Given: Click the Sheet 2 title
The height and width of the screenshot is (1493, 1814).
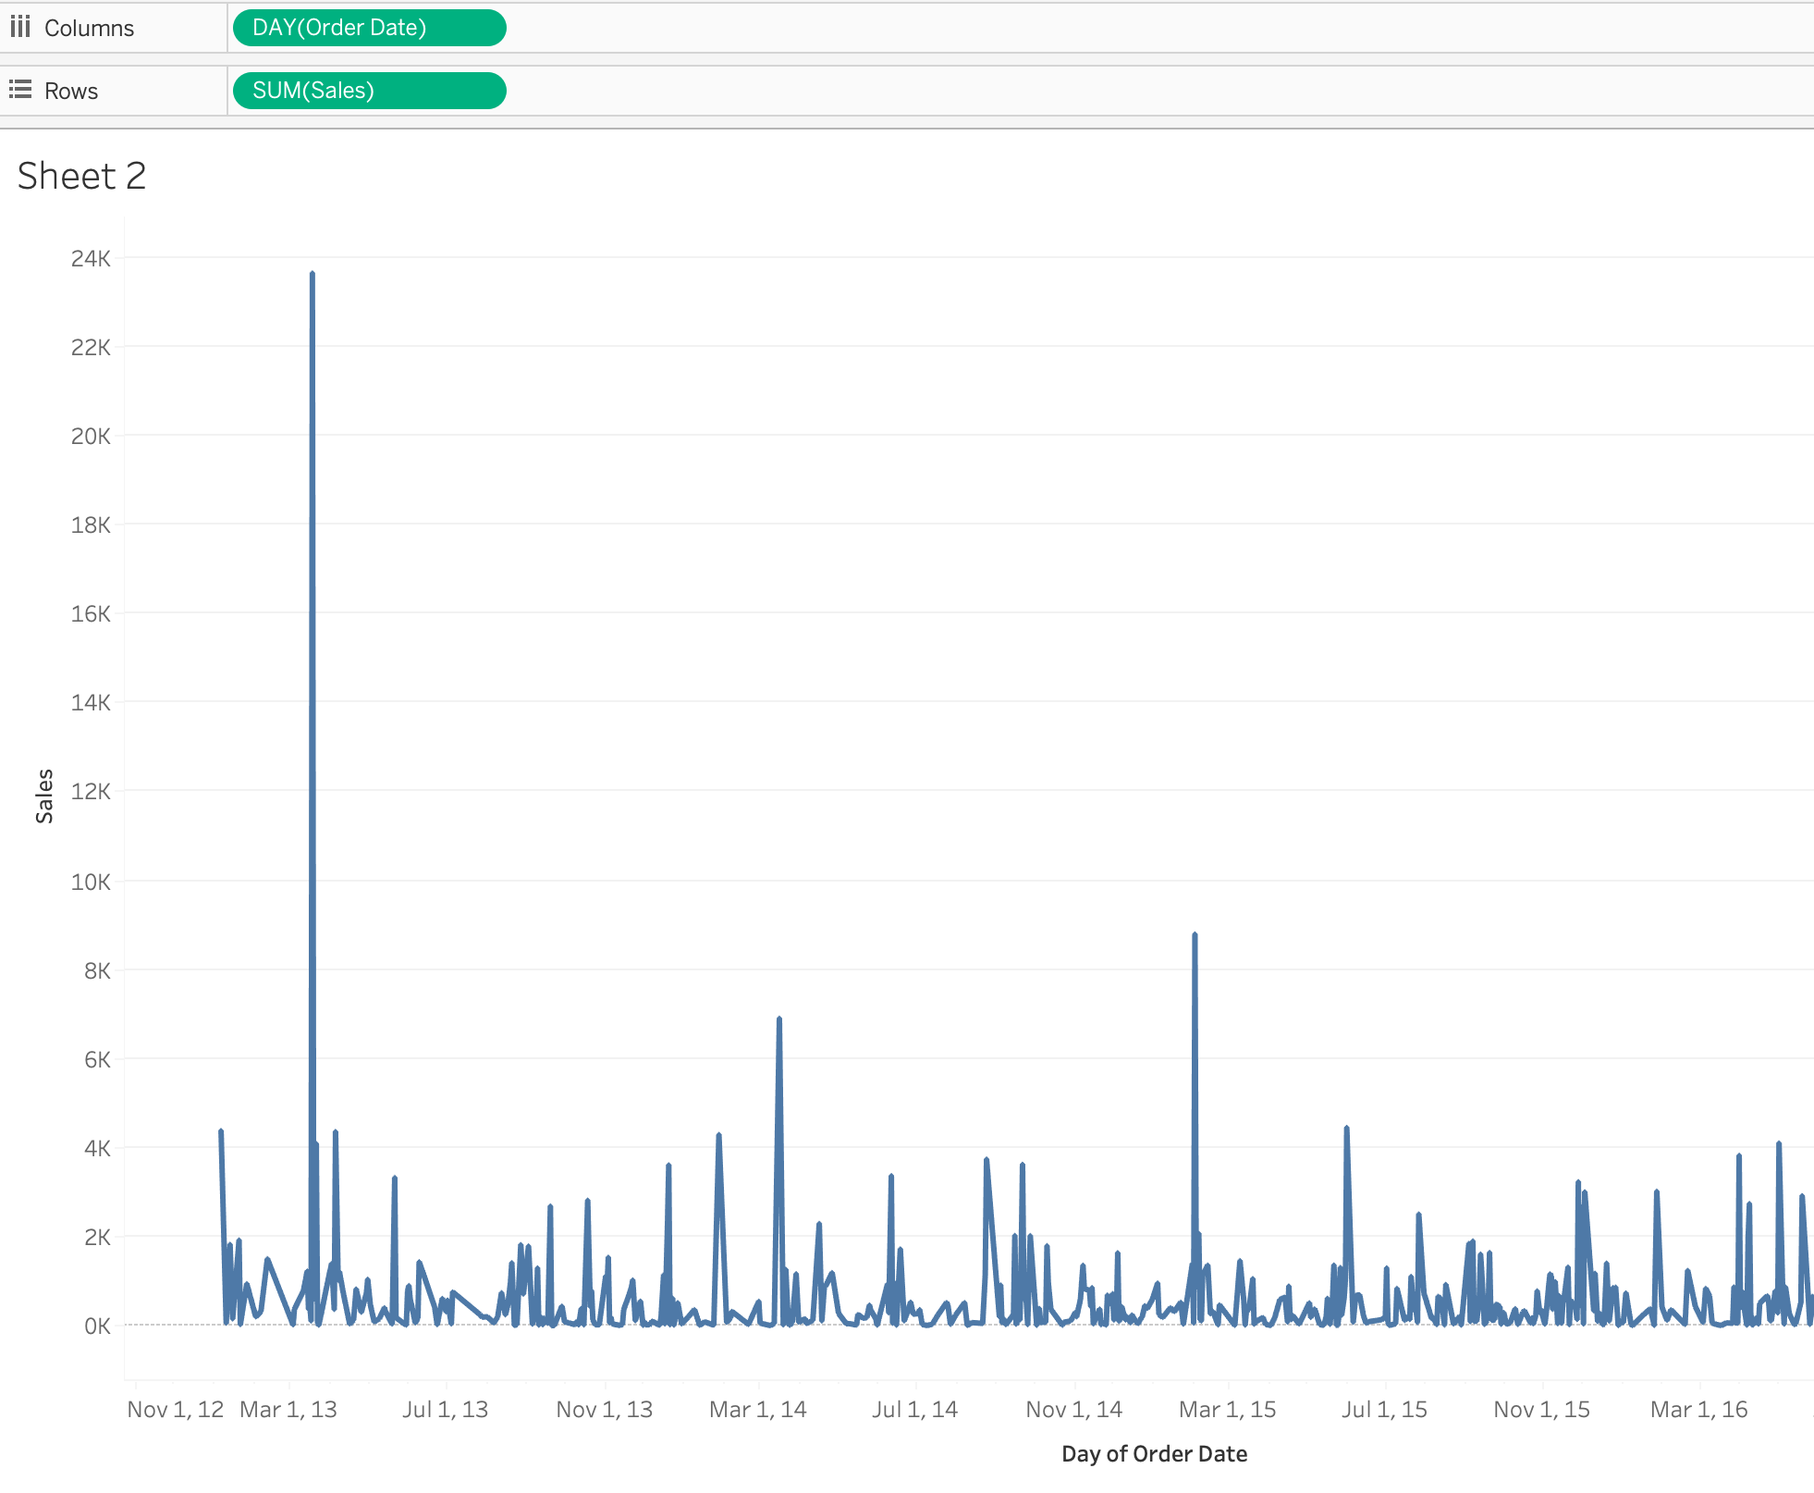Looking at the screenshot, I should (x=81, y=176).
